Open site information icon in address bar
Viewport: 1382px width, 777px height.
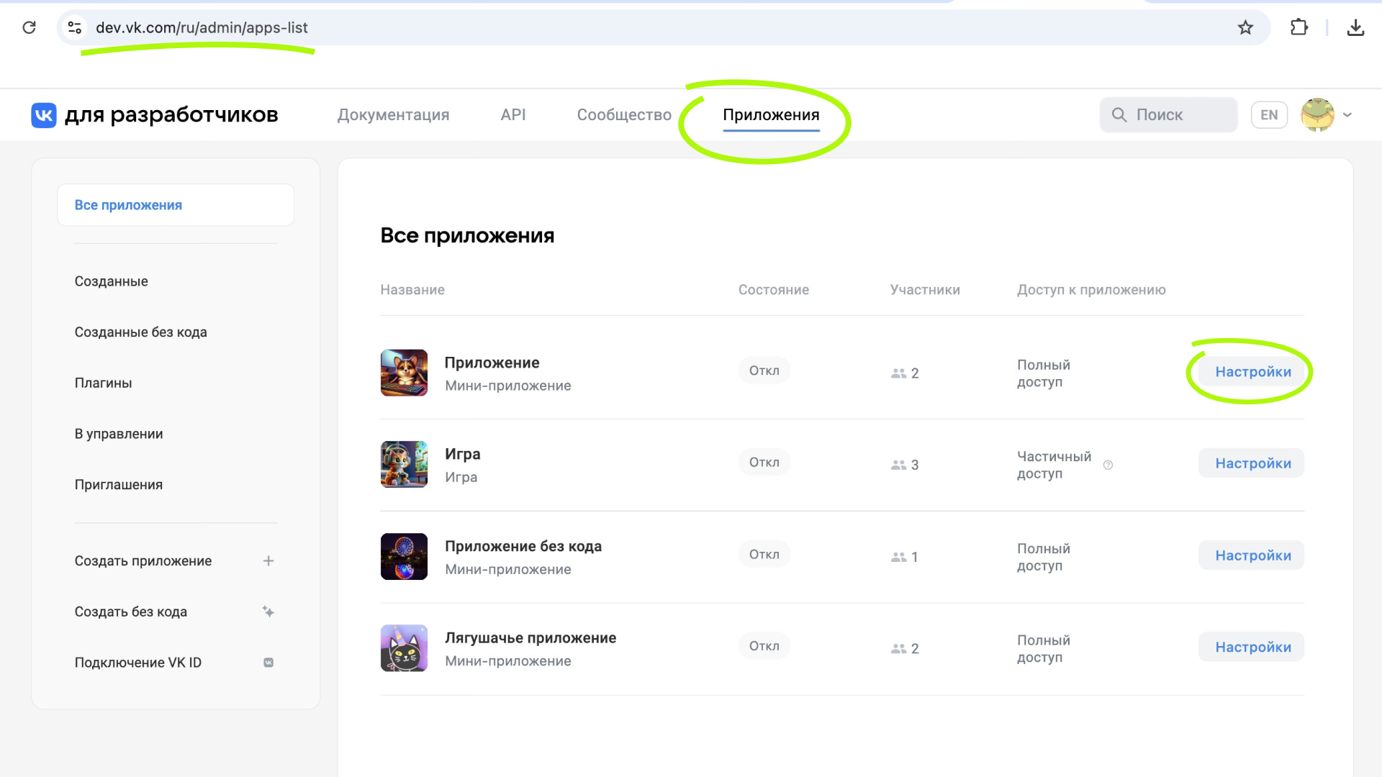tap(74, 27)
